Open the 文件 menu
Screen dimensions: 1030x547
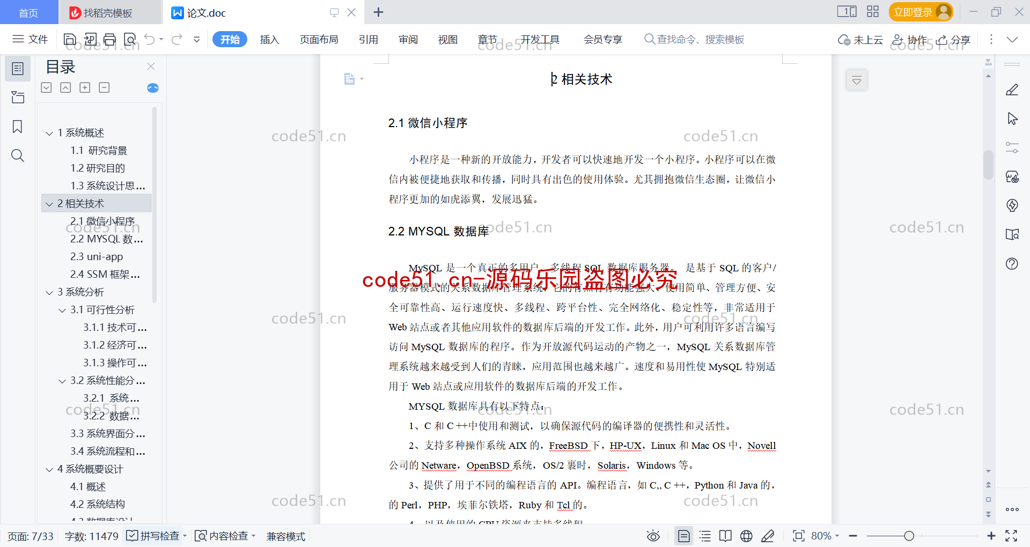(x=31, y=39)
